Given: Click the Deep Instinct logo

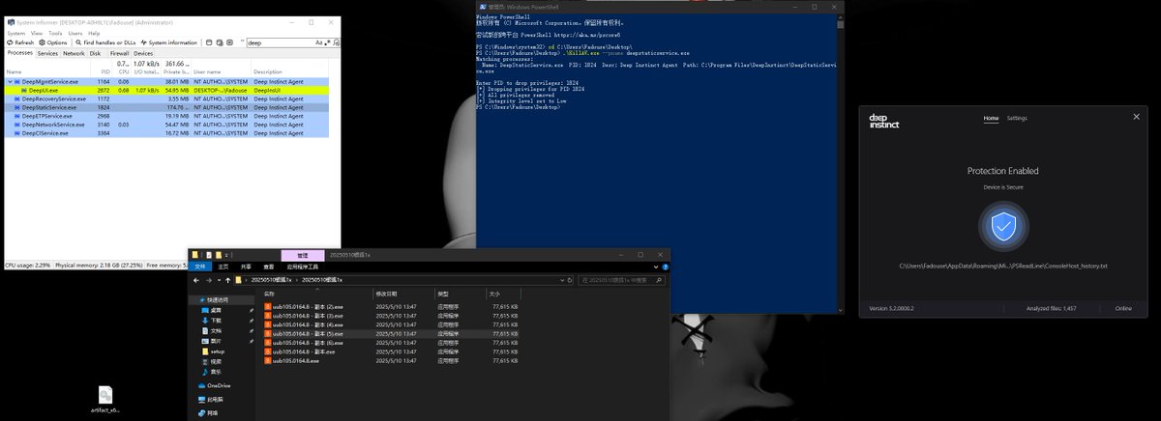Looking at the screenshot, I should click(x=884, y=119).
